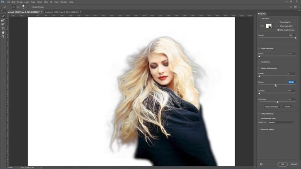Click the Contrast slider handle
The image size is (301, 169).
tap(259, 93)
